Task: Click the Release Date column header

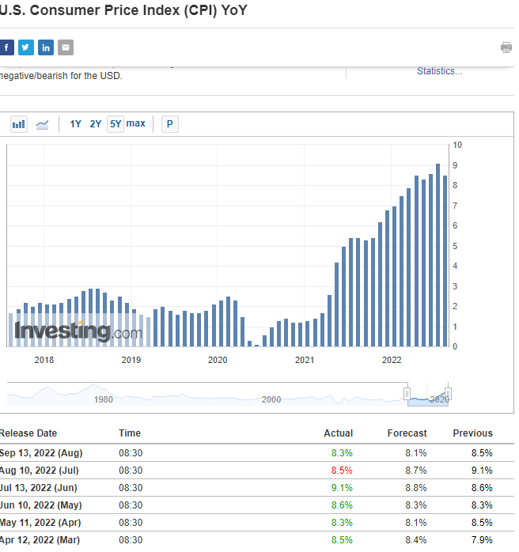Action: (28, 433)
